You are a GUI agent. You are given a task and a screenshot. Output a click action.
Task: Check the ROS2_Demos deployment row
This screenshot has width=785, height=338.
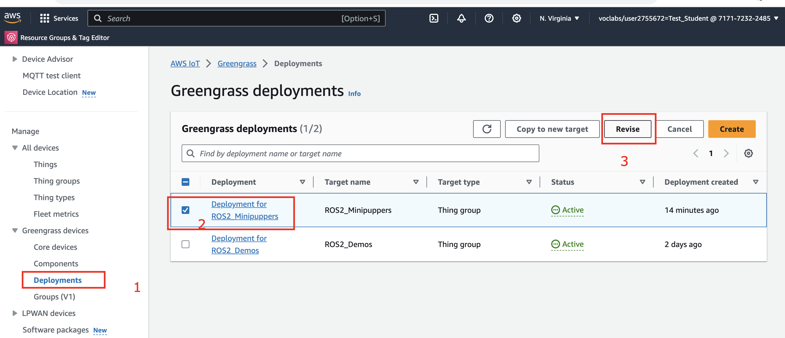coord(185,244)
